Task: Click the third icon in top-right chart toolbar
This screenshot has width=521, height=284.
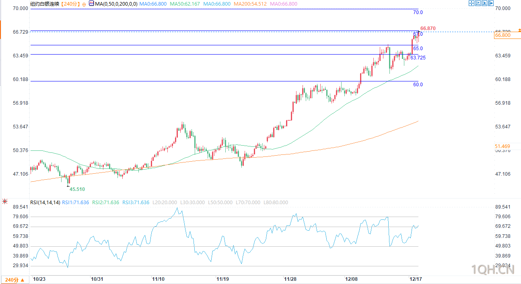Action: 484,3
